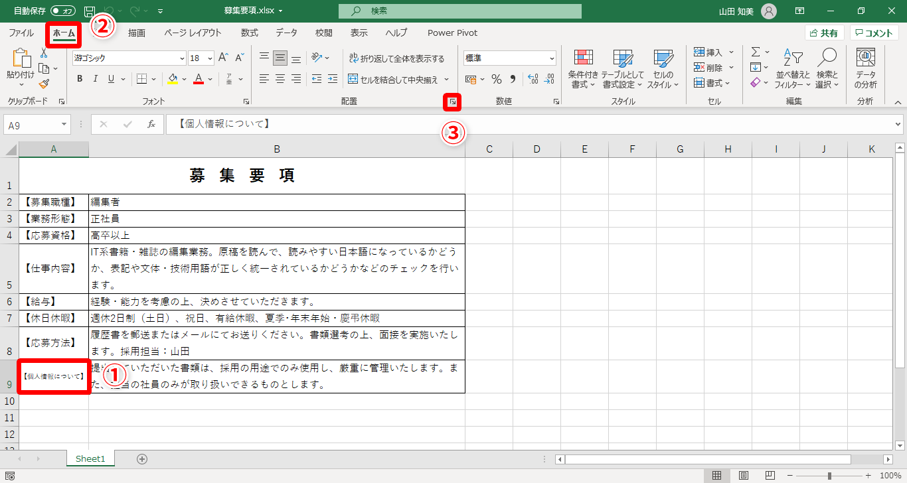The width and height of the screenshot is (907, 483).
Task: Center text horizontally
Action: tap(280, 79)
